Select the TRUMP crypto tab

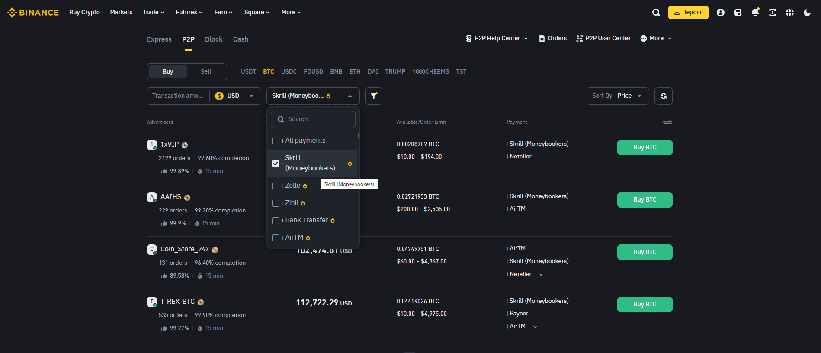coord(395,72)
